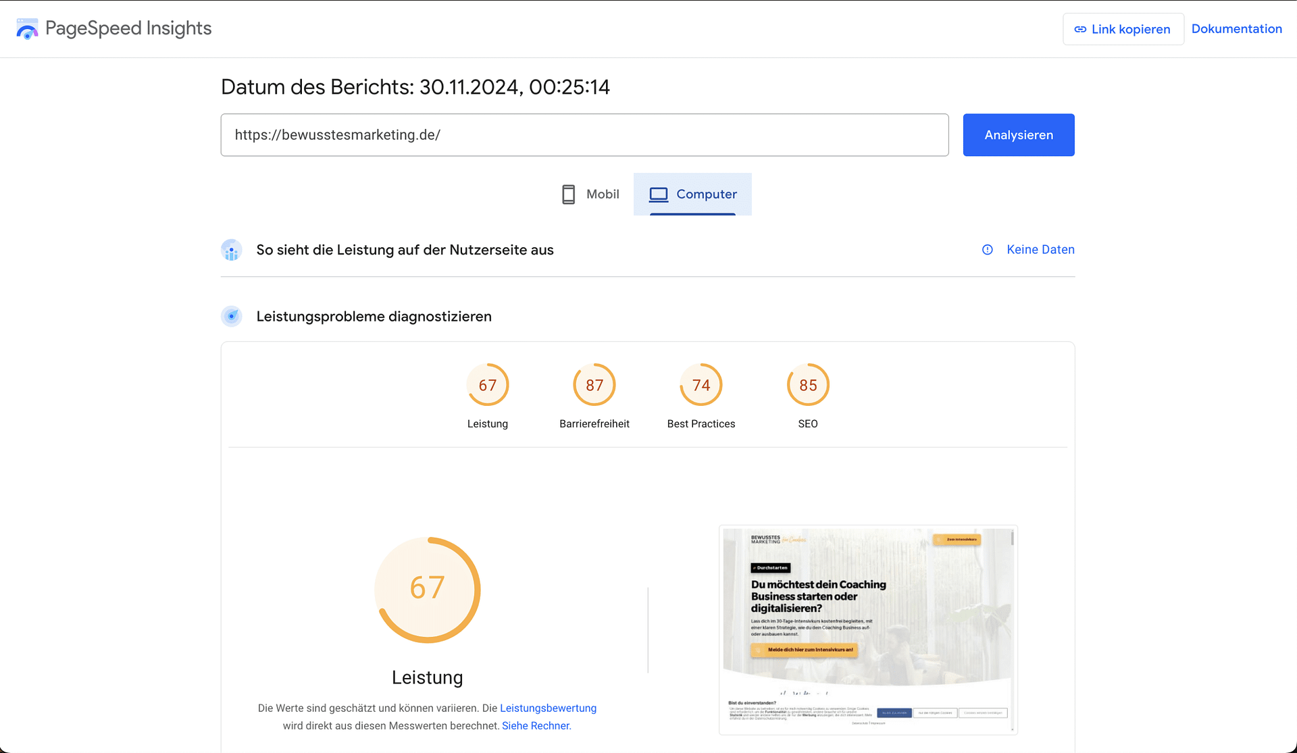Click the user experience section icon
1297x753 pixels.
click(232, 250)
